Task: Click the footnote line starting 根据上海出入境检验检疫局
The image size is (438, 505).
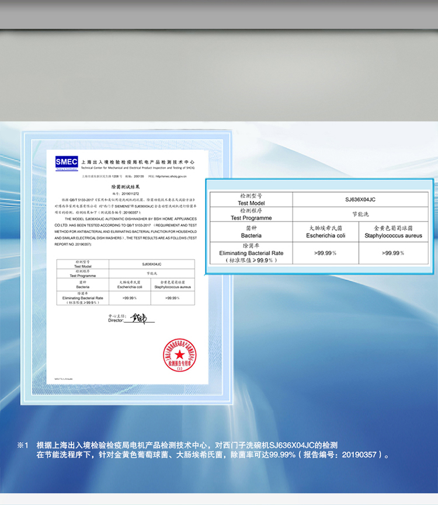Action: pyautogui.click(x=187, y=445)
